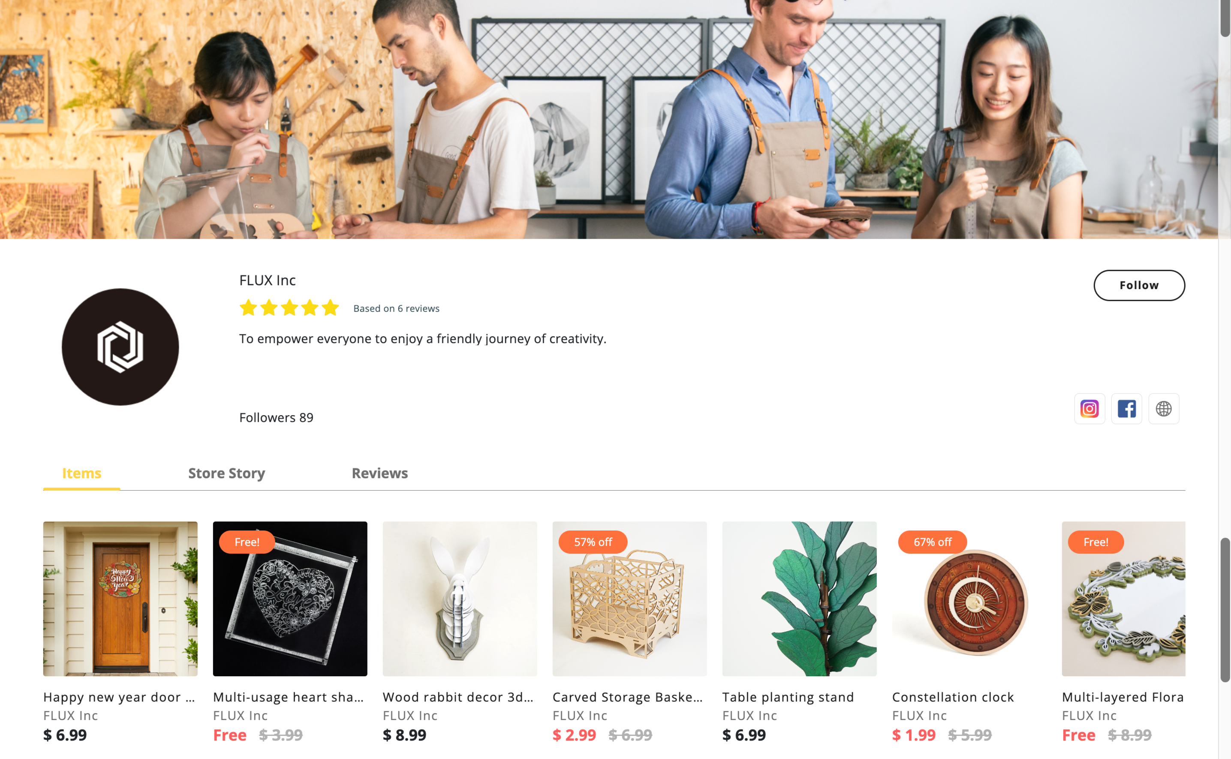Open the FLUX Inc Facebook page
The height and width of the screenshot is (759, 1231).
[x=1126, y=409]
